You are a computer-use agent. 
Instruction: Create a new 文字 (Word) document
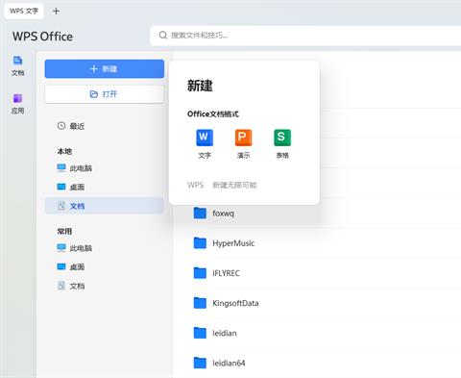click(205, 143)
